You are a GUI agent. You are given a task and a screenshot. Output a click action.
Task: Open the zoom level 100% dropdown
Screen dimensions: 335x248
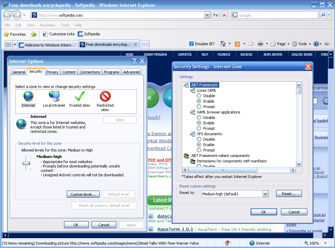(x=325, y=243)
